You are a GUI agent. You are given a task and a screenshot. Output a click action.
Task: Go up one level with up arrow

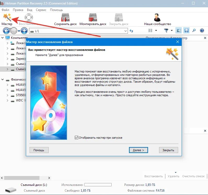24,31
